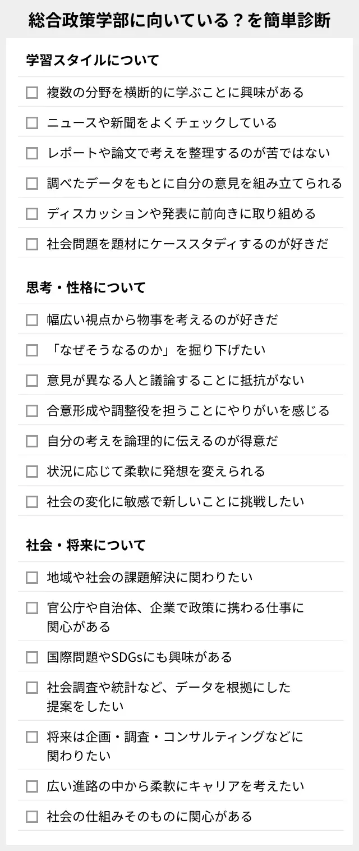The height and width of the screenshot is (851, 359).
Task: Enable the 「なぜそうなるのか」を掘り下げたい checkbox
Action: click(x=32, y=350)
